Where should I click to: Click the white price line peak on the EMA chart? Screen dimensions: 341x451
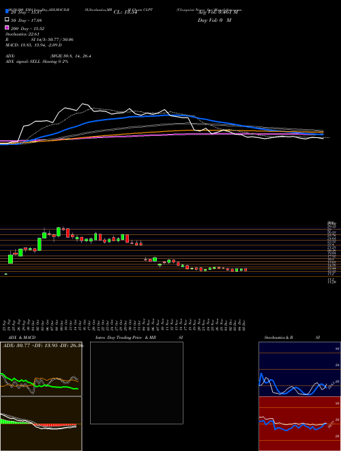pyautogui.click(x=83, y=104)
